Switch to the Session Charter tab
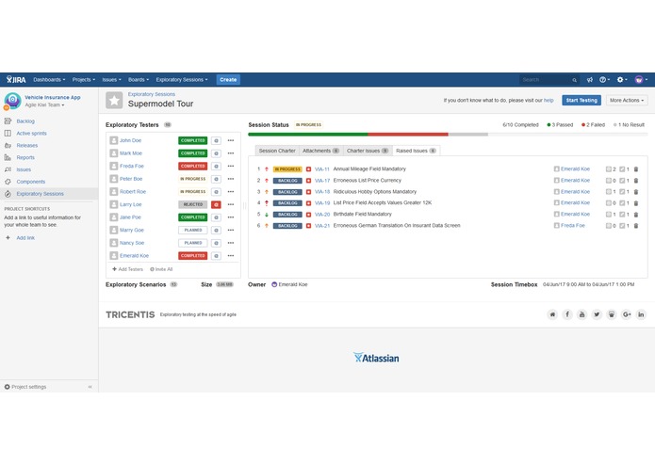Image resolution: width=655 pixels, height=465 pixels. (x=277, y=151)
